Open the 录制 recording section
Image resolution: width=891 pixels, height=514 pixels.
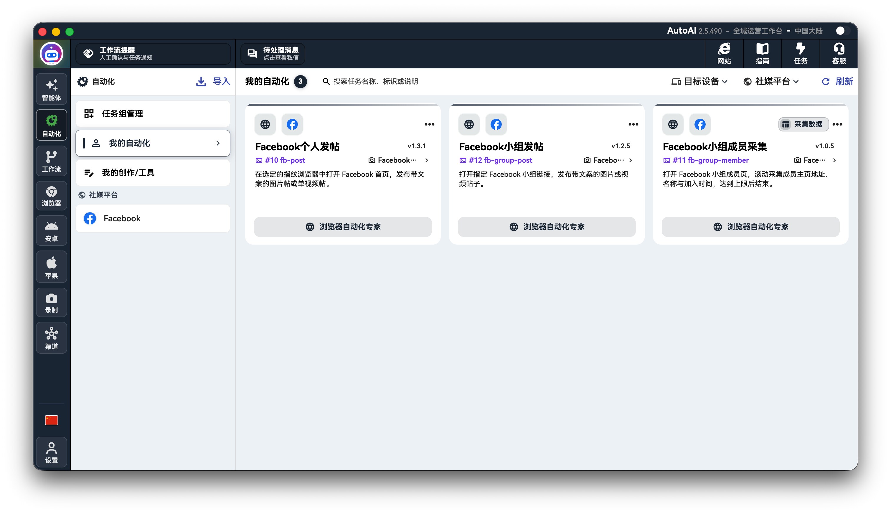(x=52, y=303)
